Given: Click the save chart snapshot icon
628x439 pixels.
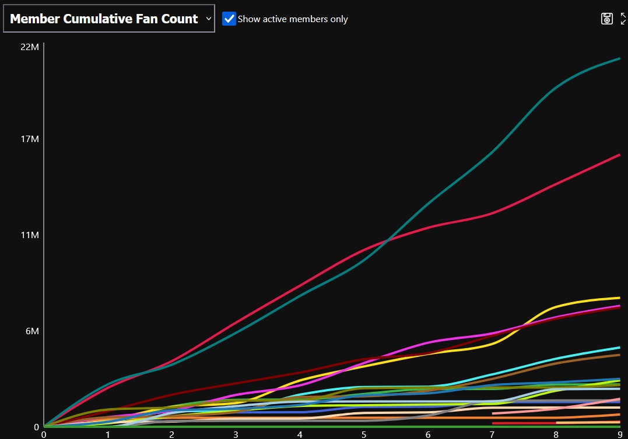Looking at the screenshot, I should coord(607,19).
